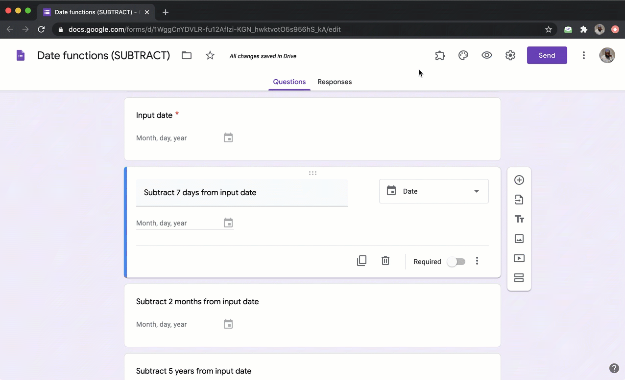Screen dimensions: 625x380
Task: Open the theme customization palette
Action: click(x=463, y=56)
